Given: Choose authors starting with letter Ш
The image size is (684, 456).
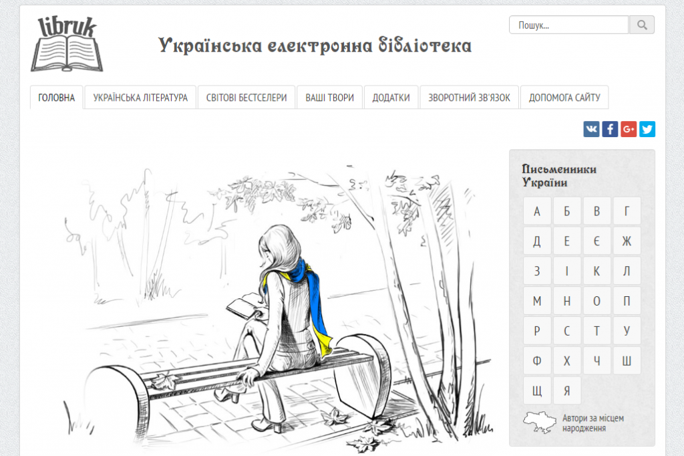Looking at the screenshot, I should point(627,361).
